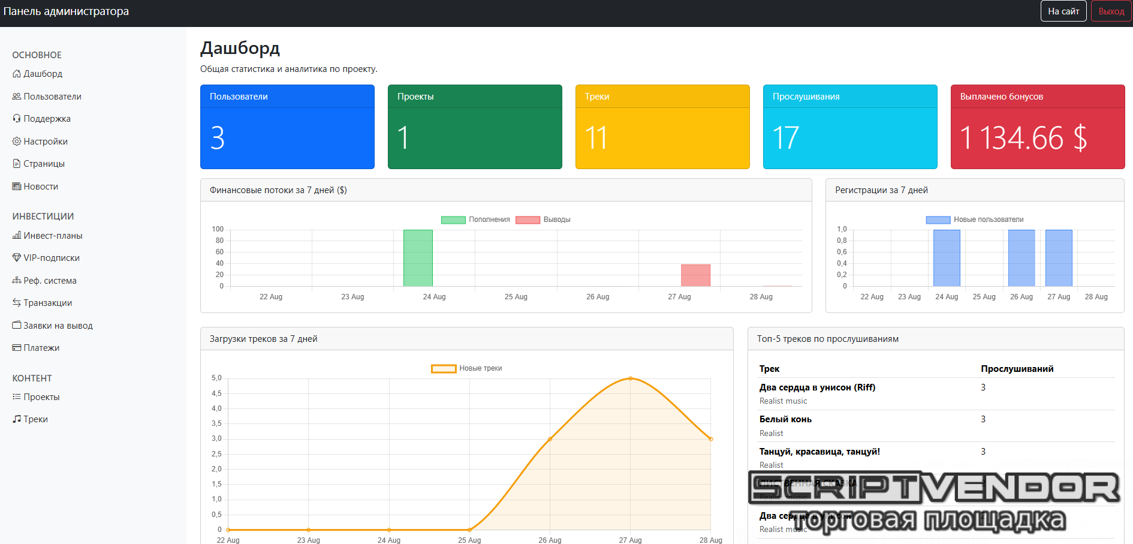Go to Платежи section

pyautogui.click(x=41, y=348)
